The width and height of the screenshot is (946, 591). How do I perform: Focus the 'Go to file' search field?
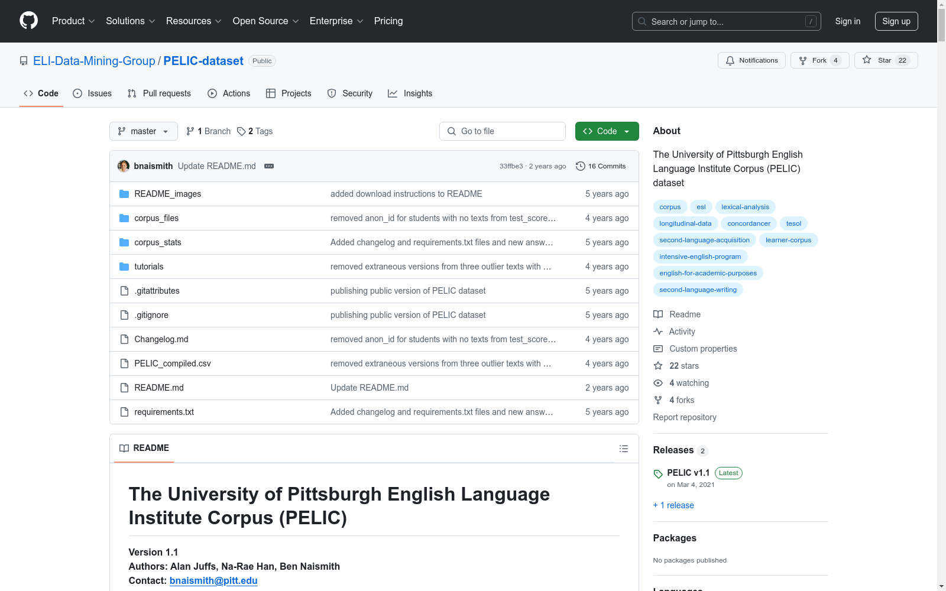(x=503, y=131)
